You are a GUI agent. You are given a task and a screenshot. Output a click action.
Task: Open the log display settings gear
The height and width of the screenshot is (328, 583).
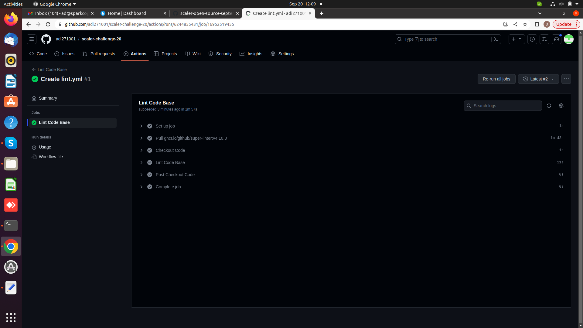coord(561,106)
